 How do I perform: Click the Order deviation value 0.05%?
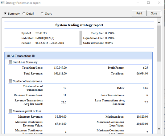pyautogui.click(x=109, y=43)
